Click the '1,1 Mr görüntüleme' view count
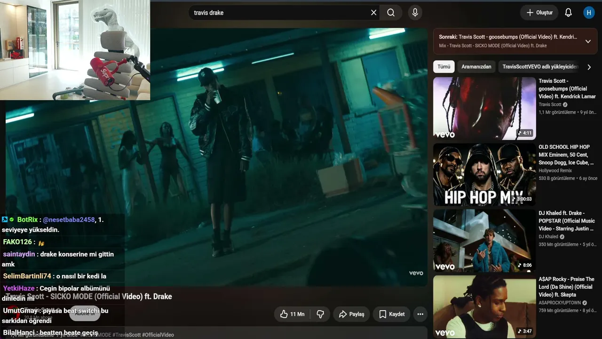This screenshot has width=602, height=339. click(x=557, y=112)
